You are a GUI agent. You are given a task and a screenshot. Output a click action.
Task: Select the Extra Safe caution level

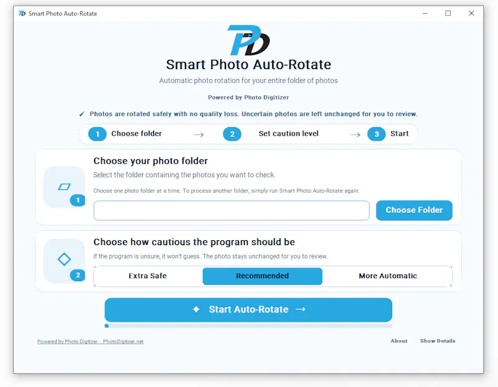(148, 276)
